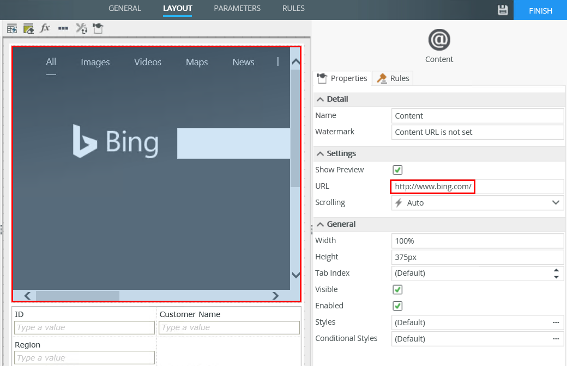Screen dimensions: 567x366
Task: Click the preview scroll-down arrow
Action: click(x=296, y=275)
